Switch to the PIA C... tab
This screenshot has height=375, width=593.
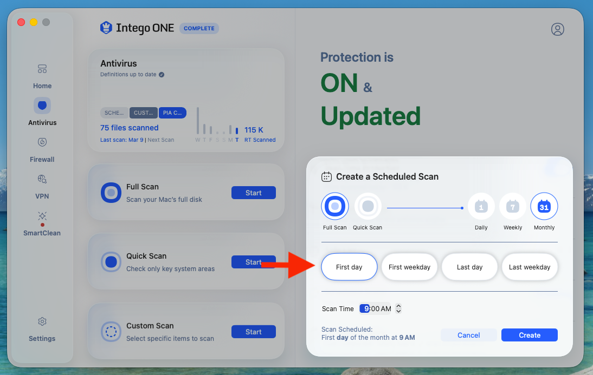click(172, 113)
